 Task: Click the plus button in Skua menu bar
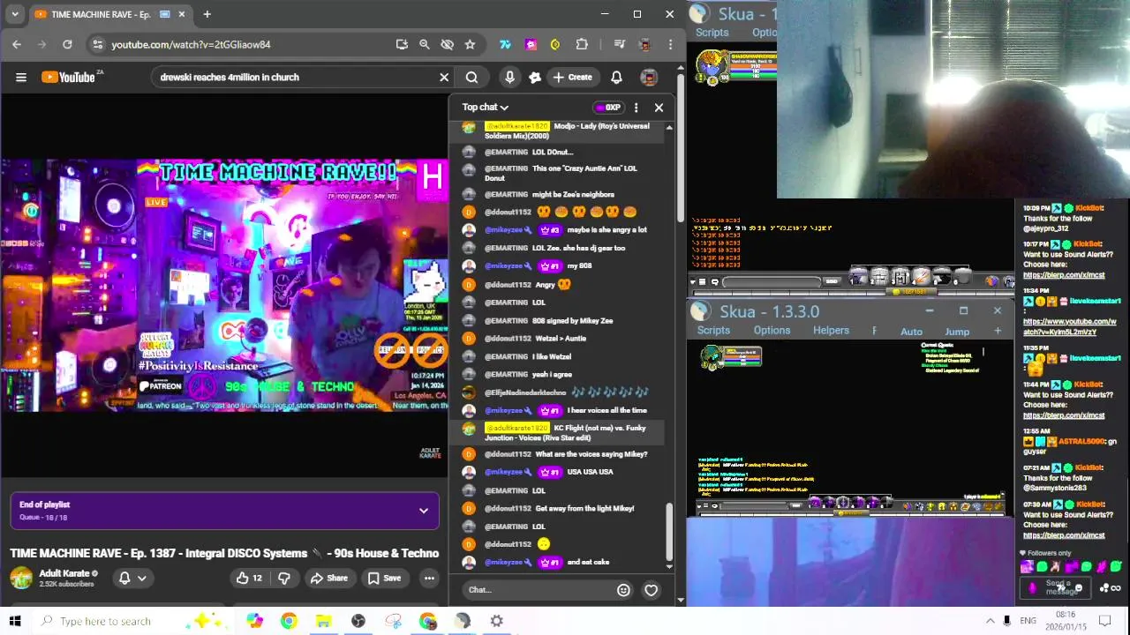click(998, 331)
